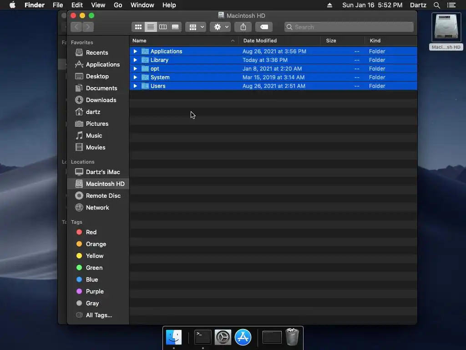Open the File menu
466x350 pixels.
coord(58,5)
